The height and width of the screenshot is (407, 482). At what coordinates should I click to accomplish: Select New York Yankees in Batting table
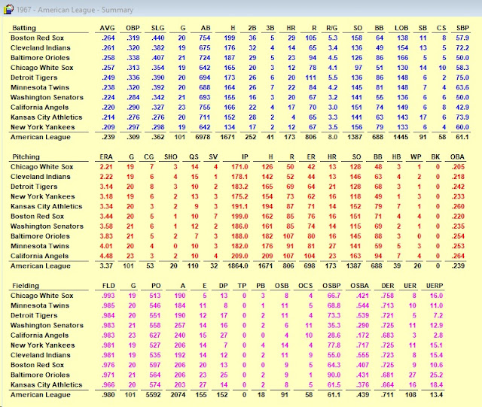42,127
